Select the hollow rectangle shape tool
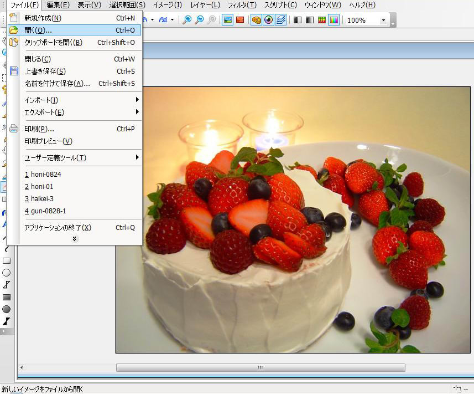The width and height of the screenshot is (474, 394). [7, 260]
